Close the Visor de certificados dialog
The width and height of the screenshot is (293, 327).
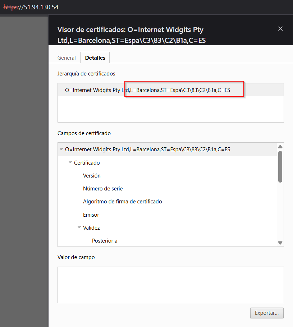[x=280, y=29]
